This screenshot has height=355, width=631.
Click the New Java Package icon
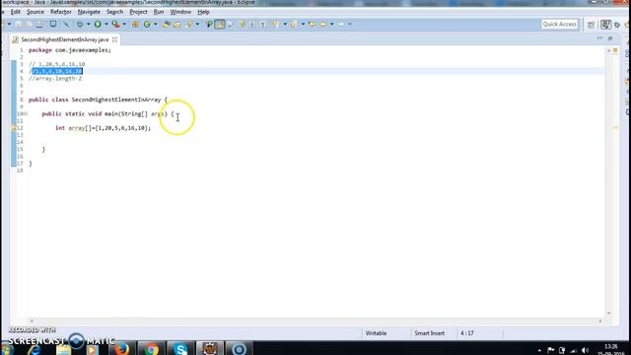coord(135,24)
